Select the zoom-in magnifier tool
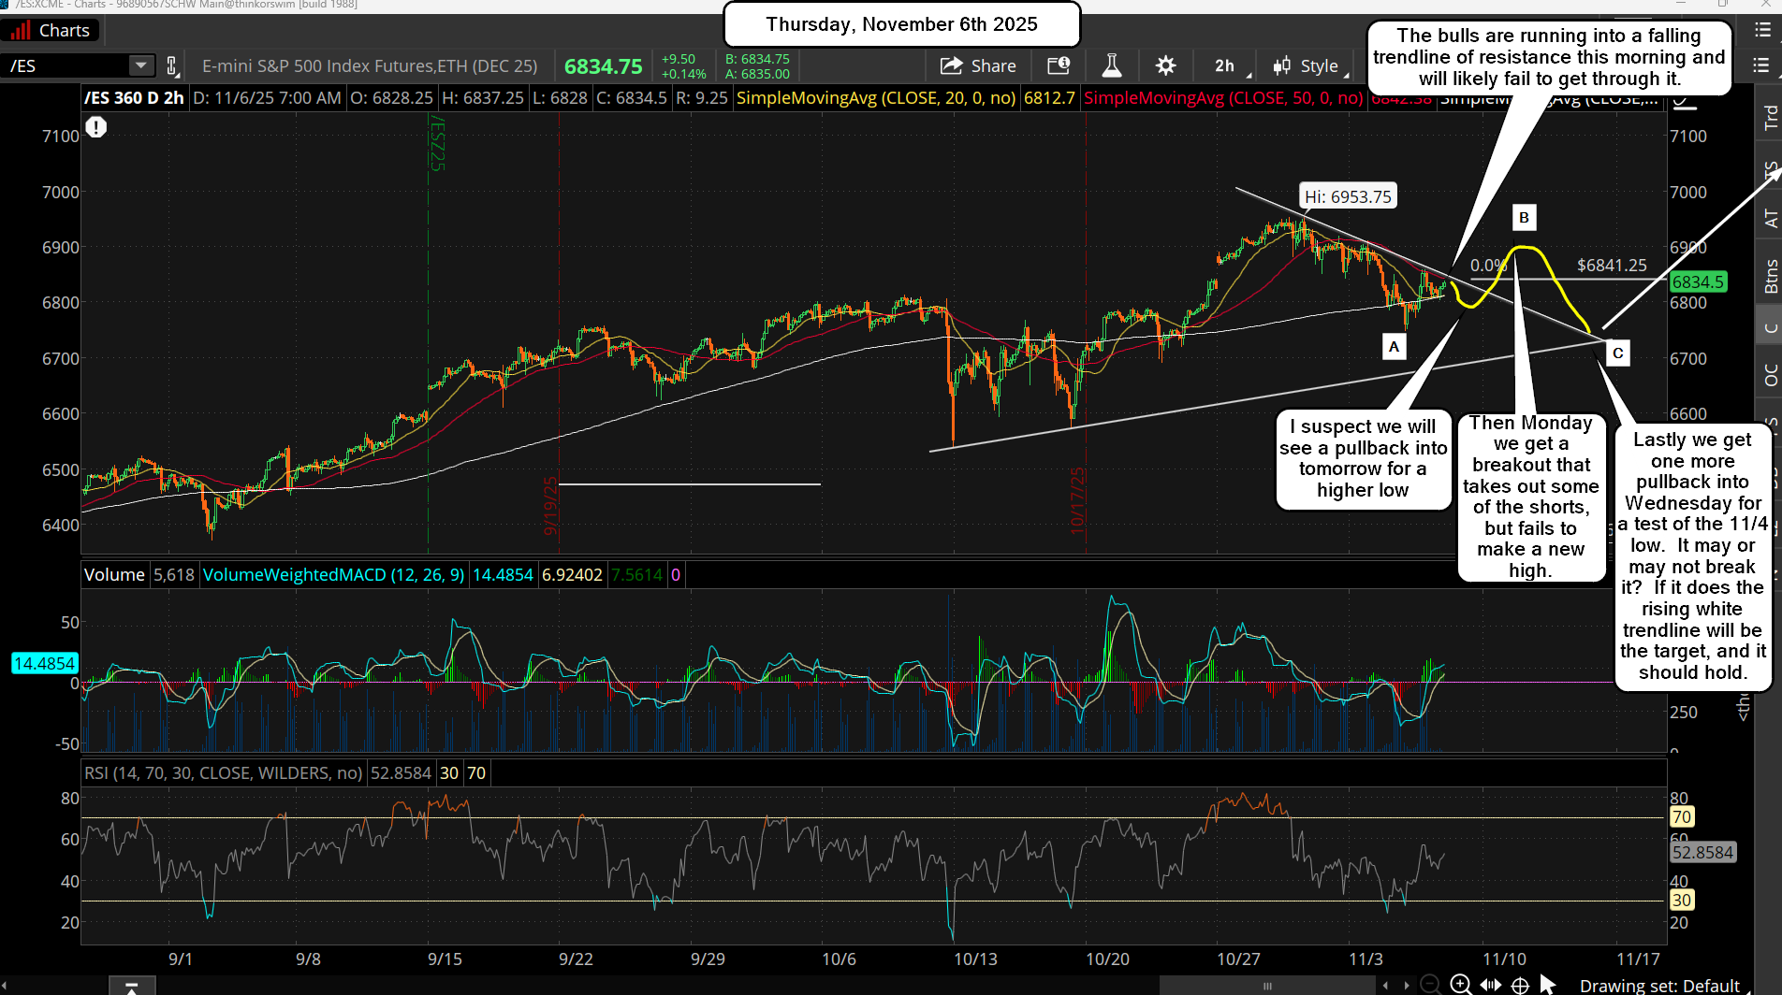The image size is (1782, 995). click(1460, 984)
